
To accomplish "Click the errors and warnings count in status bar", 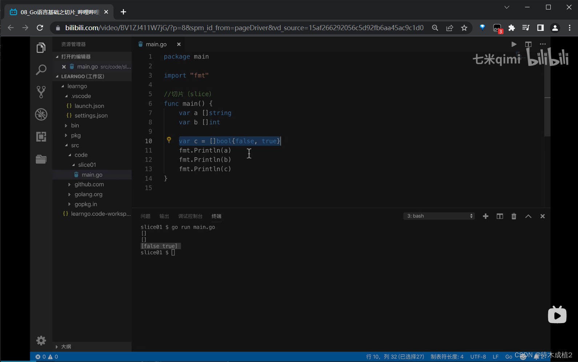I will pyautogui.click(x=47, y=357).
